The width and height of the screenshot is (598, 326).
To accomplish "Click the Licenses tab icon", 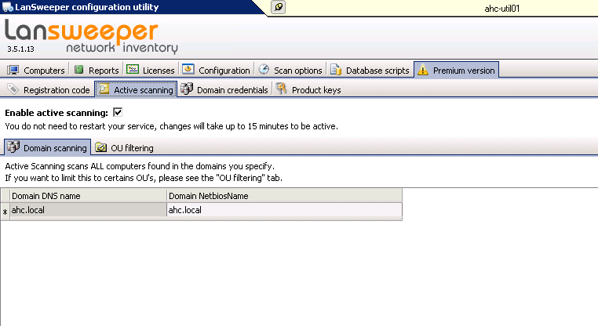I will (x=133, y=71).
